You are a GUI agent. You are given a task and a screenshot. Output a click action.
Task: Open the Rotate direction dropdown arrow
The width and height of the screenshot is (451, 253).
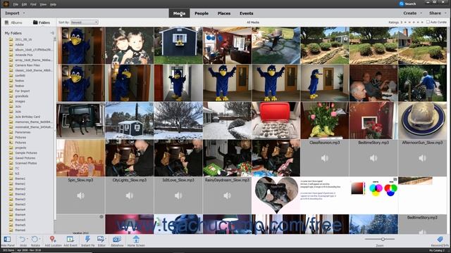click(40, 239)
